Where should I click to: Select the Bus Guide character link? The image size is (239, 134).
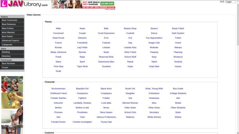(178, 89)
